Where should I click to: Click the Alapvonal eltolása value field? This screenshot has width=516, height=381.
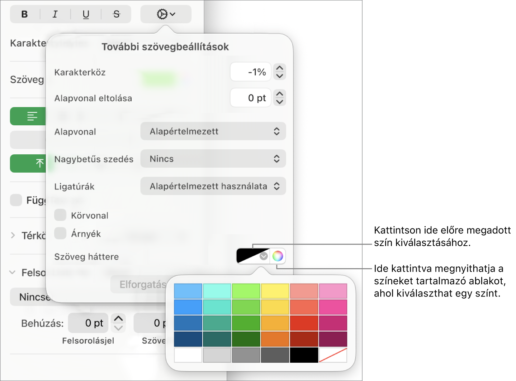(251, 98)
